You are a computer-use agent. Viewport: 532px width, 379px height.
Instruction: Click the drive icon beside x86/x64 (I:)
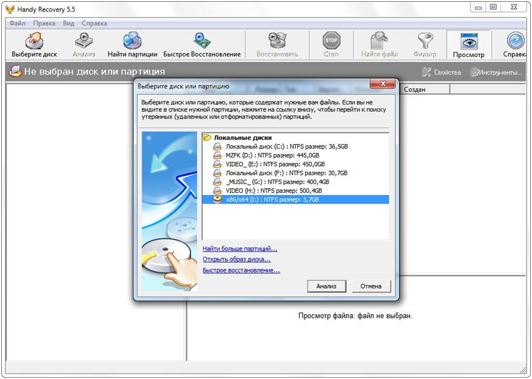tap(217, 200)
